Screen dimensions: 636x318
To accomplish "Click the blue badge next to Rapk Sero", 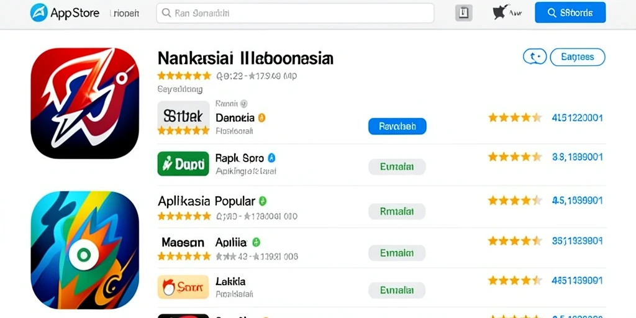I will (272, 158).
